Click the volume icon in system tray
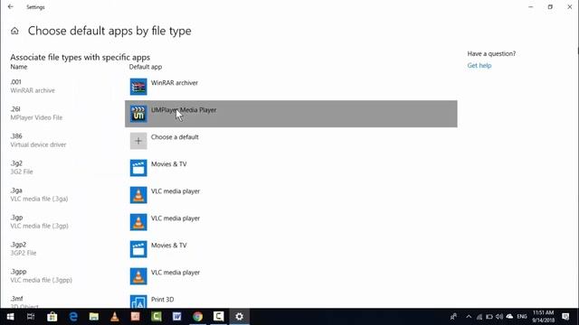This screenshot has width=579, height=325. 499,317
